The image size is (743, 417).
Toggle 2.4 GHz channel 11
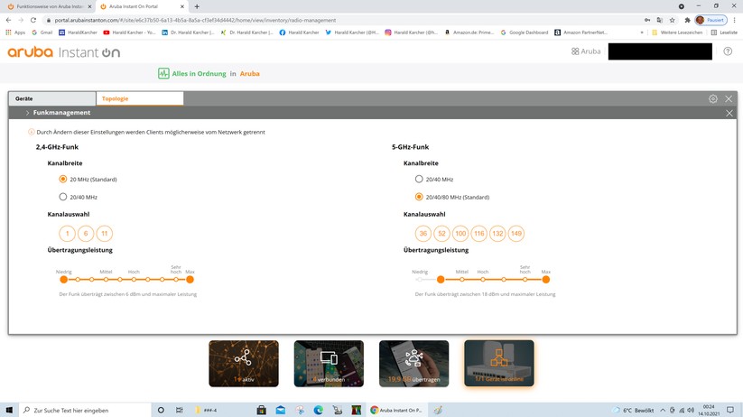tap(105, 233)
